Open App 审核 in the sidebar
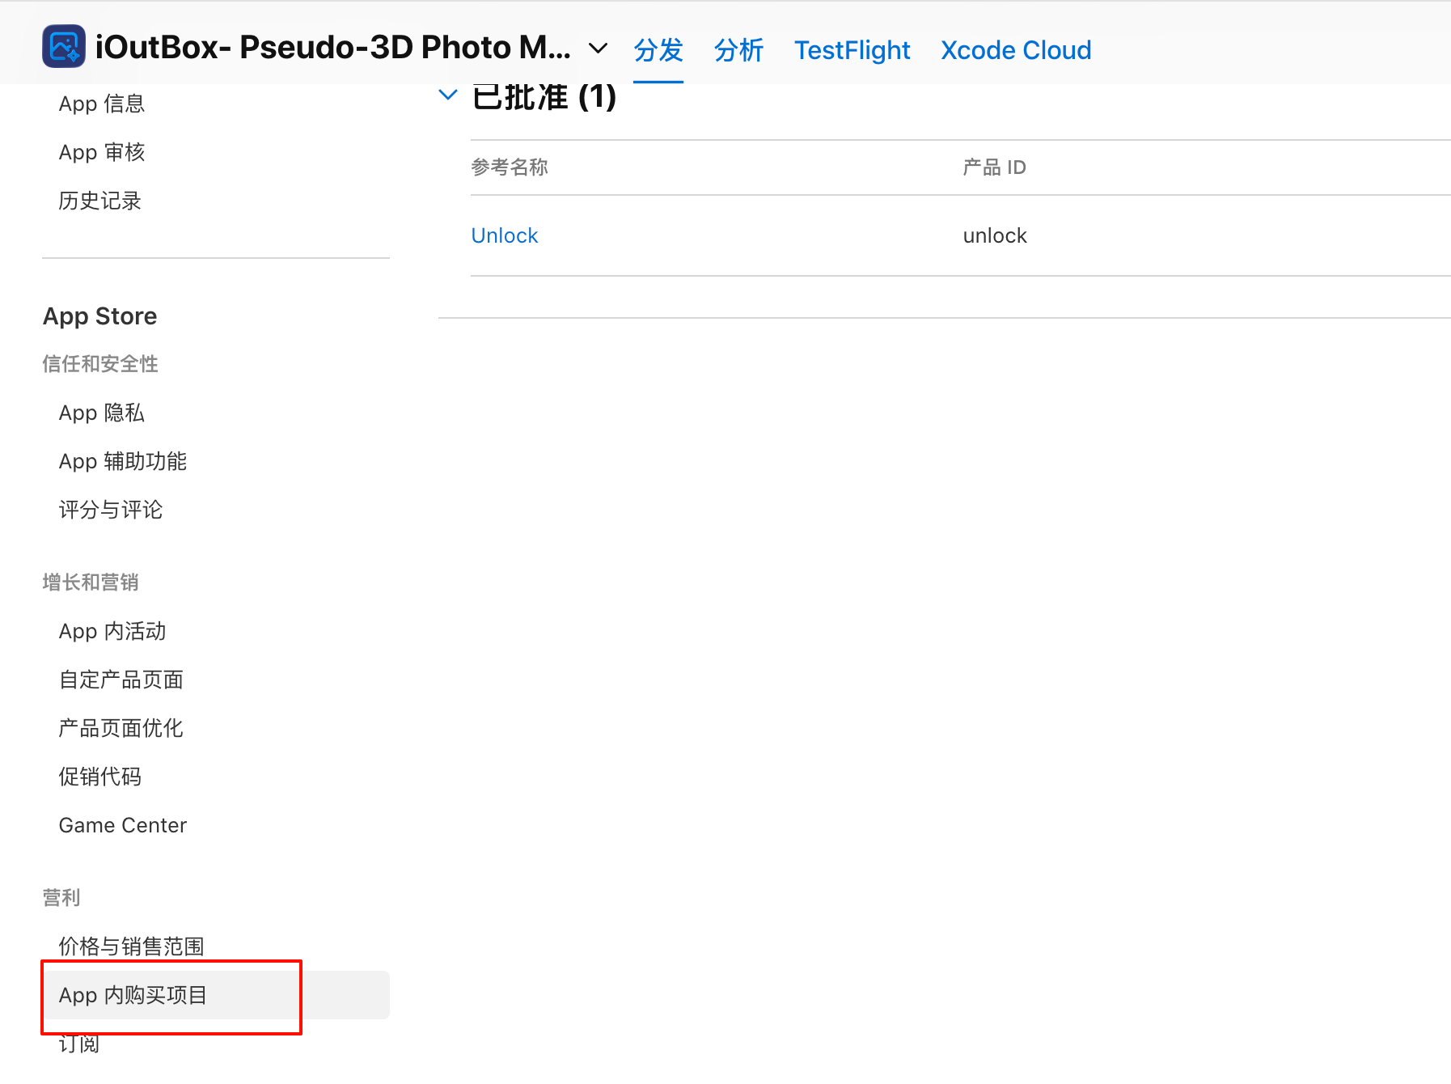The height and width of the screenshot is (1084, 1451). tap(101, 153)
